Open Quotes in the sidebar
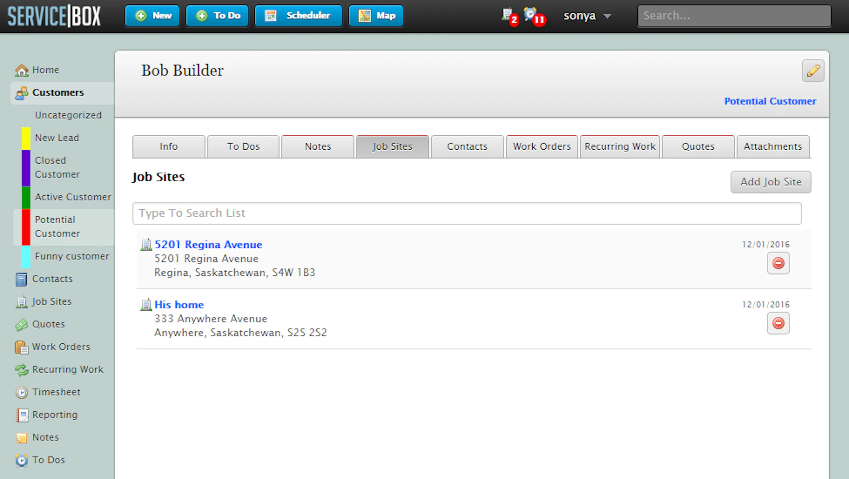Screen dimensions: 849x479 (40, 324)
